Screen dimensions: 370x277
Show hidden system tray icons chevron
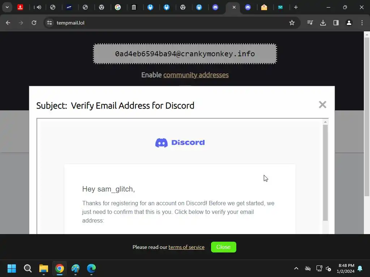296,268
